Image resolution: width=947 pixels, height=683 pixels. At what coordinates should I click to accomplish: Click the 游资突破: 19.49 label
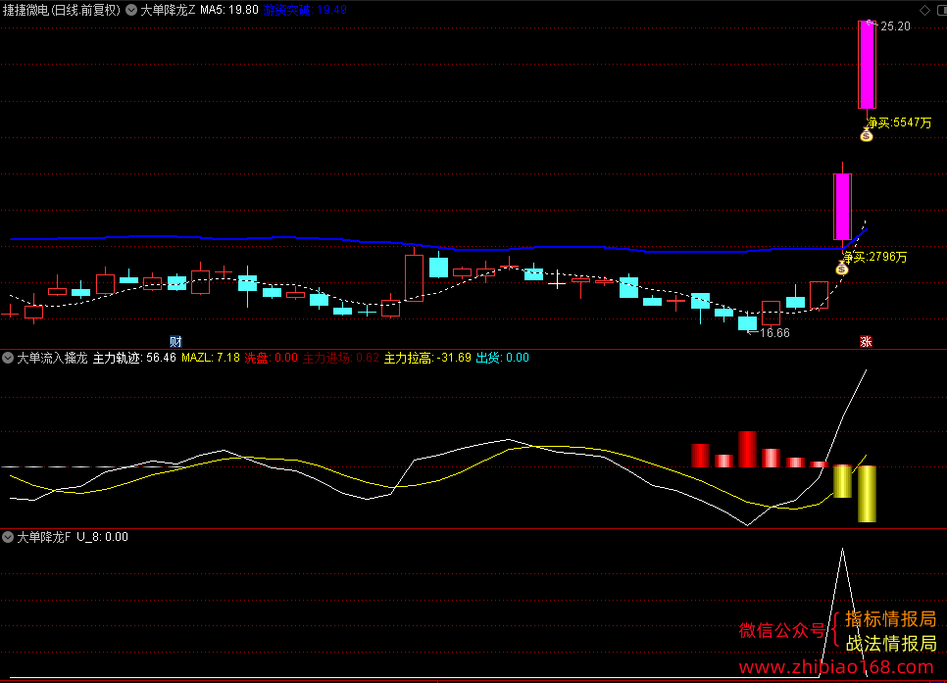click(305, 10)
